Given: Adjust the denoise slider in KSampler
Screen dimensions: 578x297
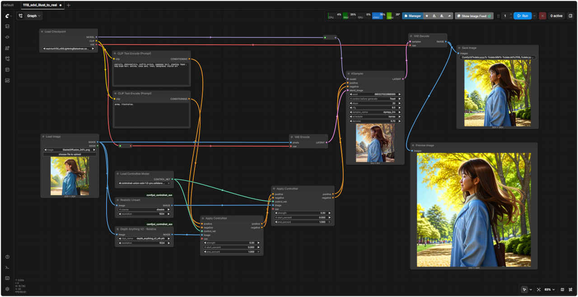Looking at the screenshot, I should (x=375, y=121).
